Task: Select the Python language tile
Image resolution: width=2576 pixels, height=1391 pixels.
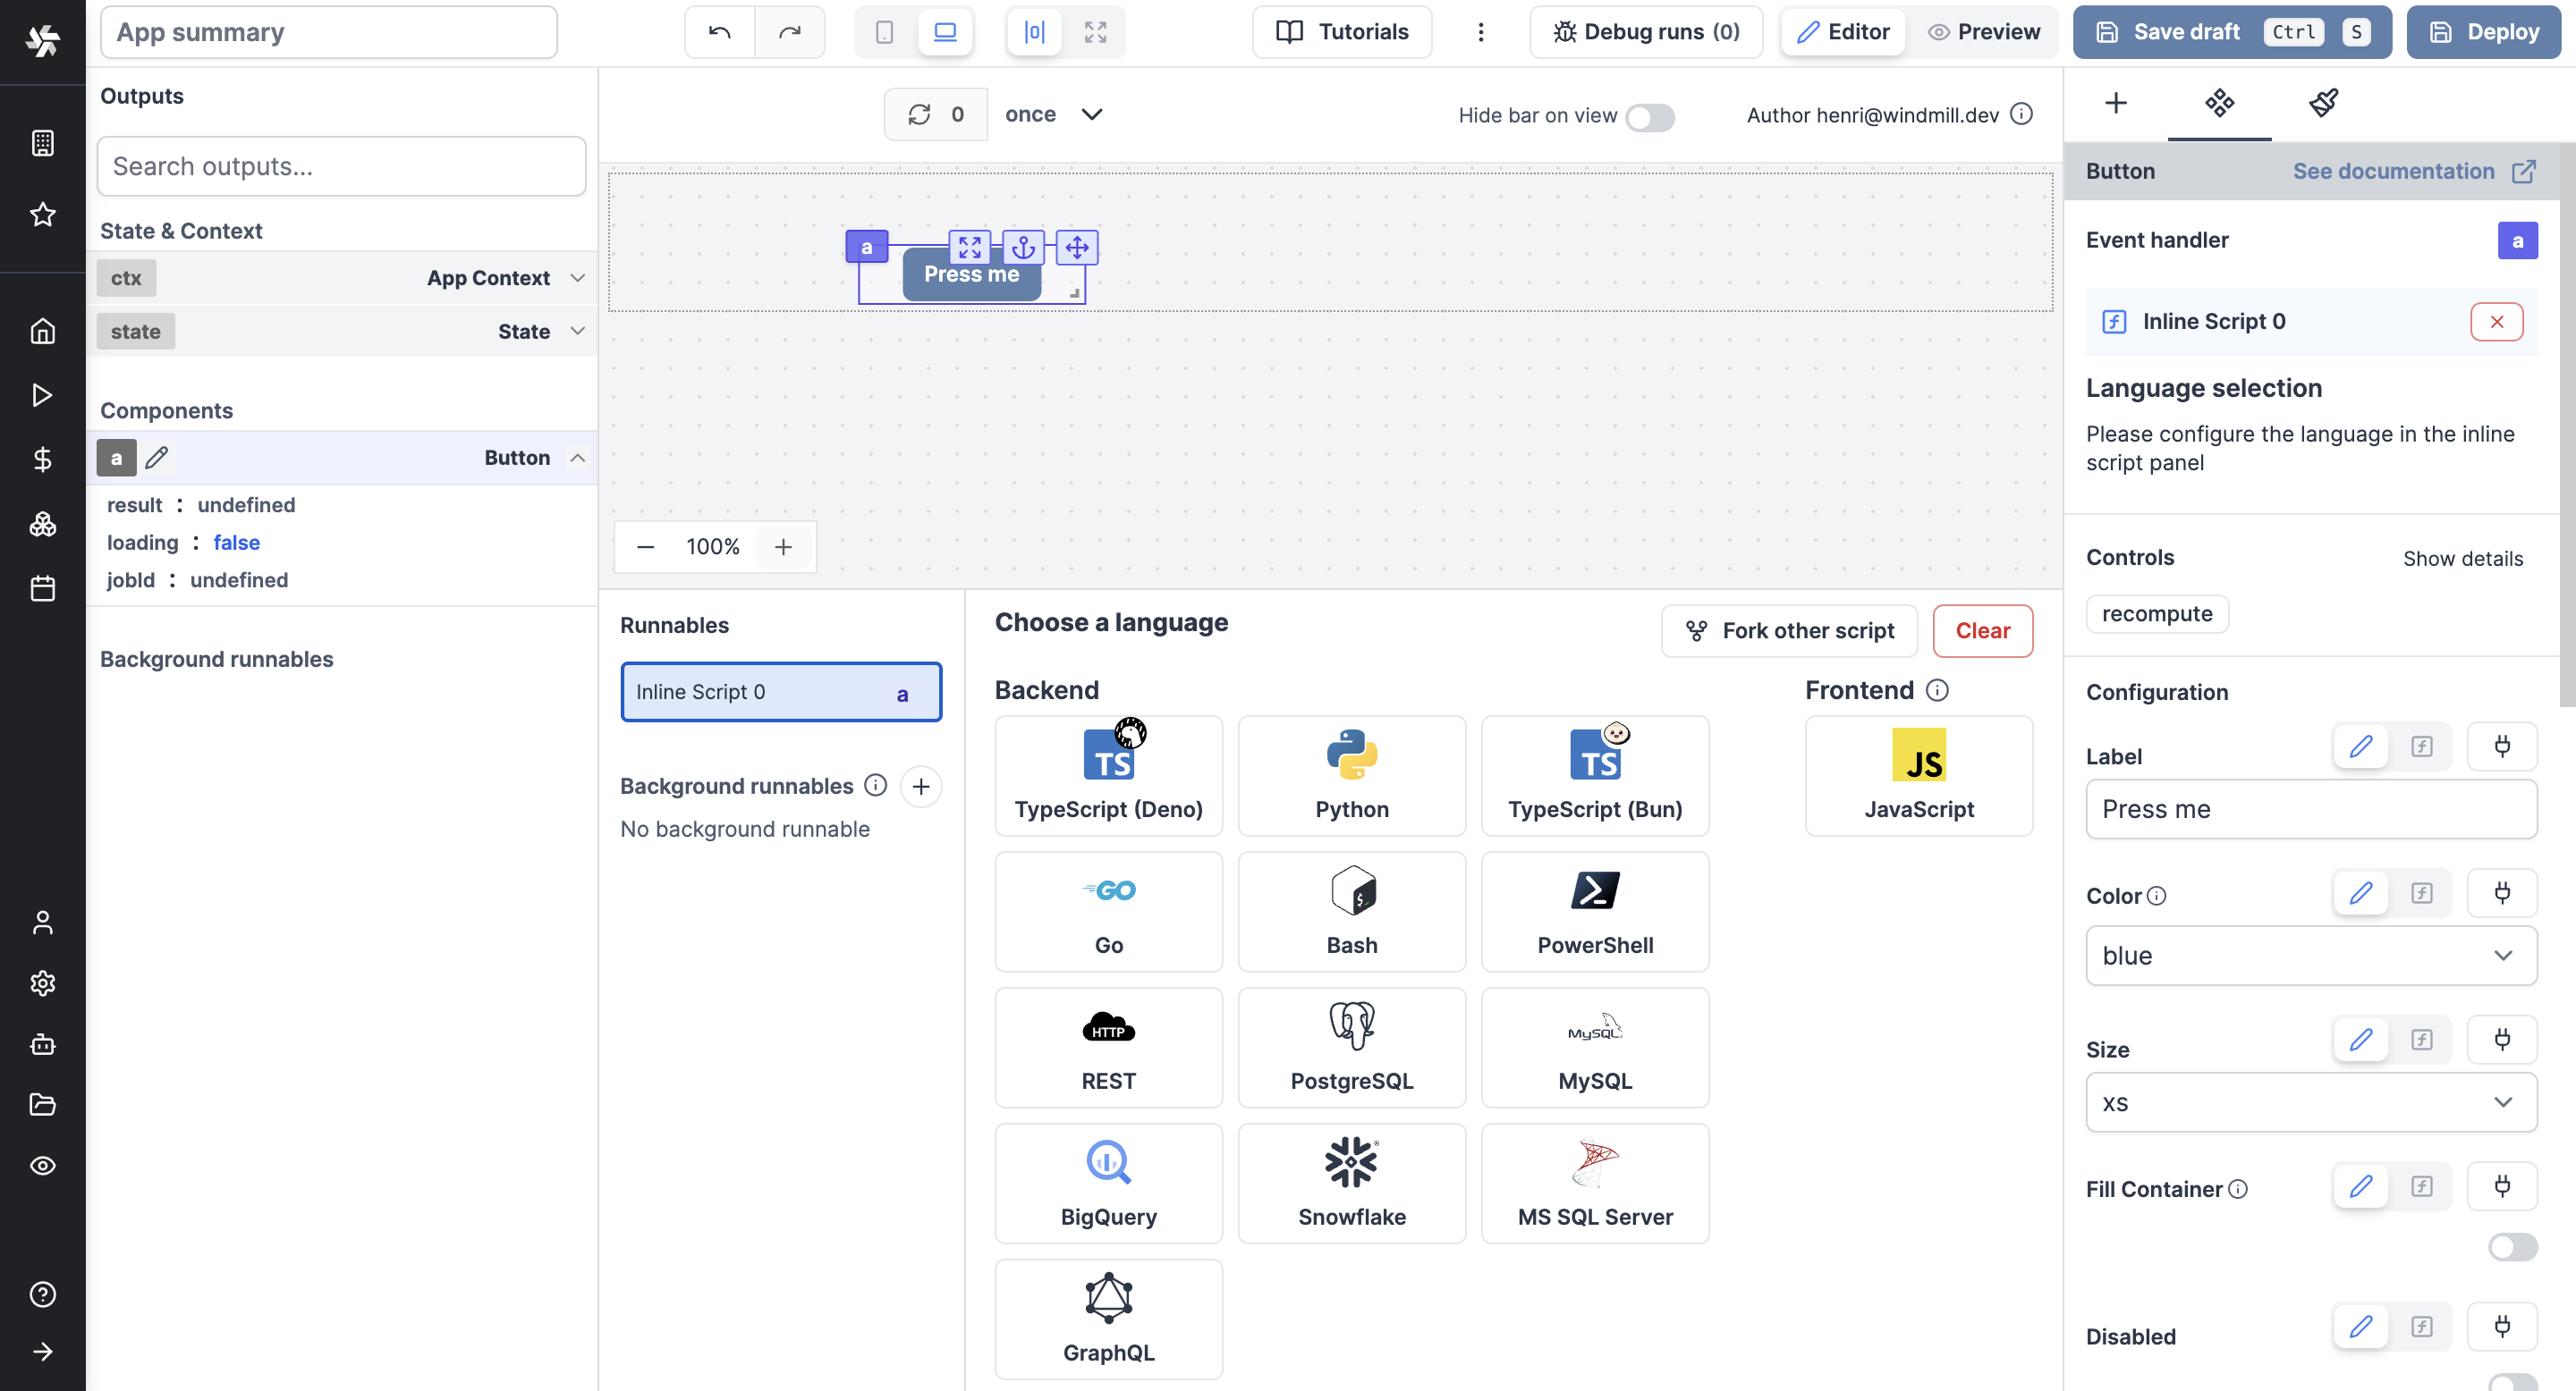Action: 1351,775
